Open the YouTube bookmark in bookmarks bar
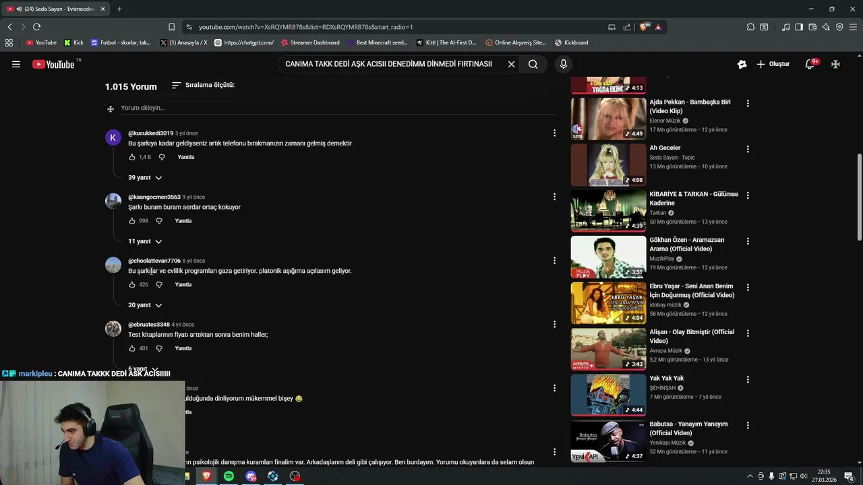863x485 pixels. pos(41,42)
